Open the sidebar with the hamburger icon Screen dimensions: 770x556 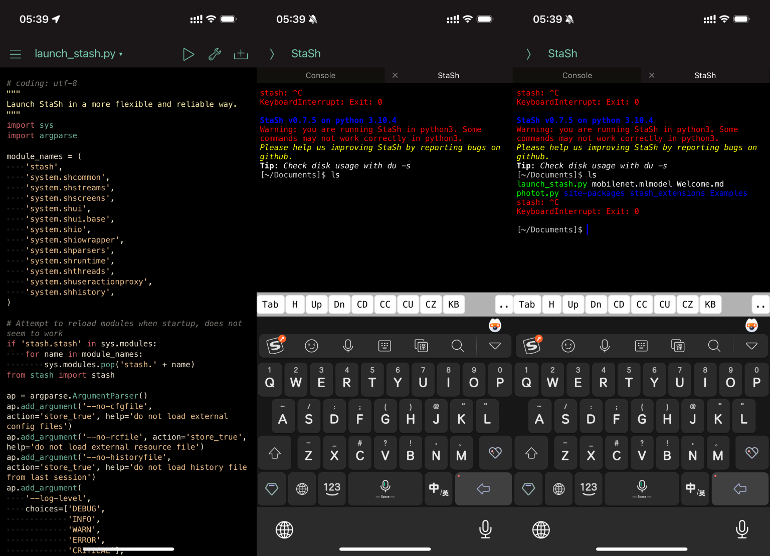click(16, 54)
